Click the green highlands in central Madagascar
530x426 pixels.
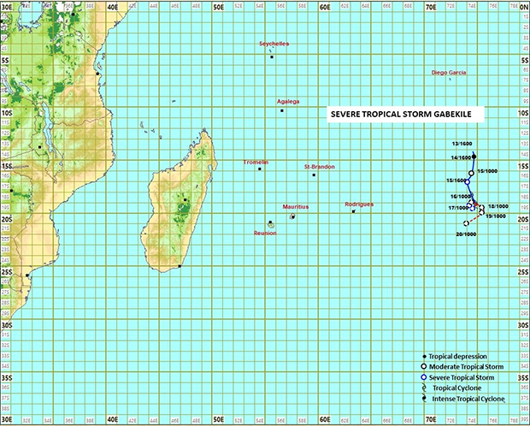tap(184, 206)
